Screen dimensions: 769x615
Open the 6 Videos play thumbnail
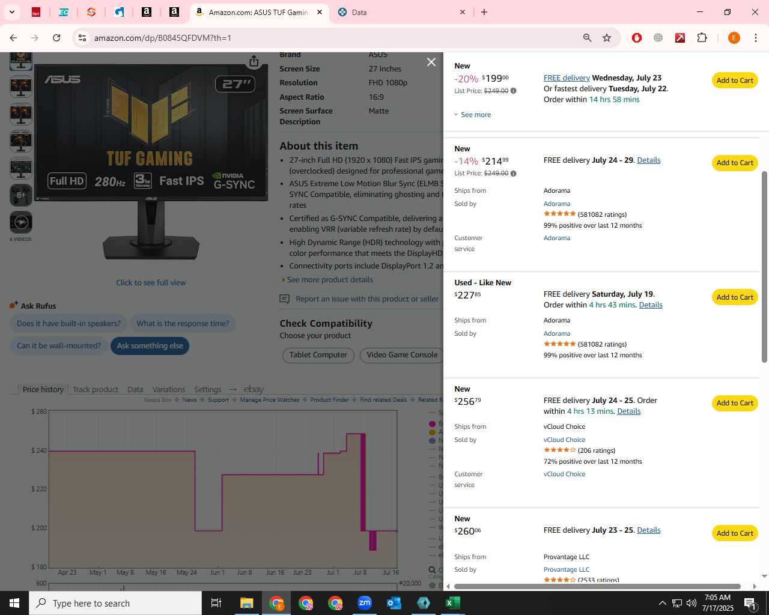pos(21,222)
